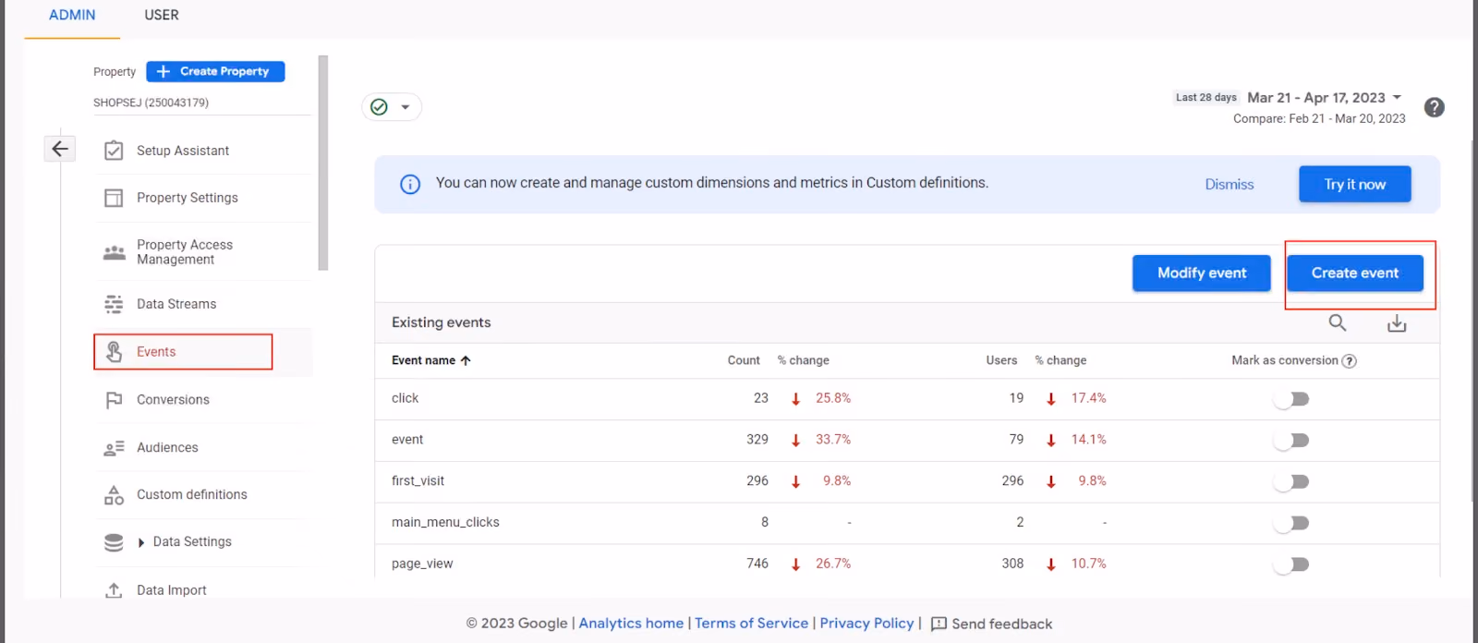Open Data Streams menu item
This screenshot has width=1478, height=643.
click(176, 304)
